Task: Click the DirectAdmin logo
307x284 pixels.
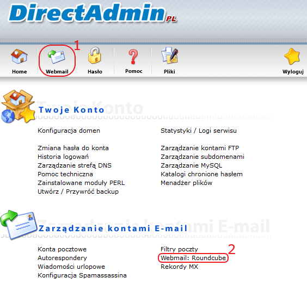Action: click(92, 13)
